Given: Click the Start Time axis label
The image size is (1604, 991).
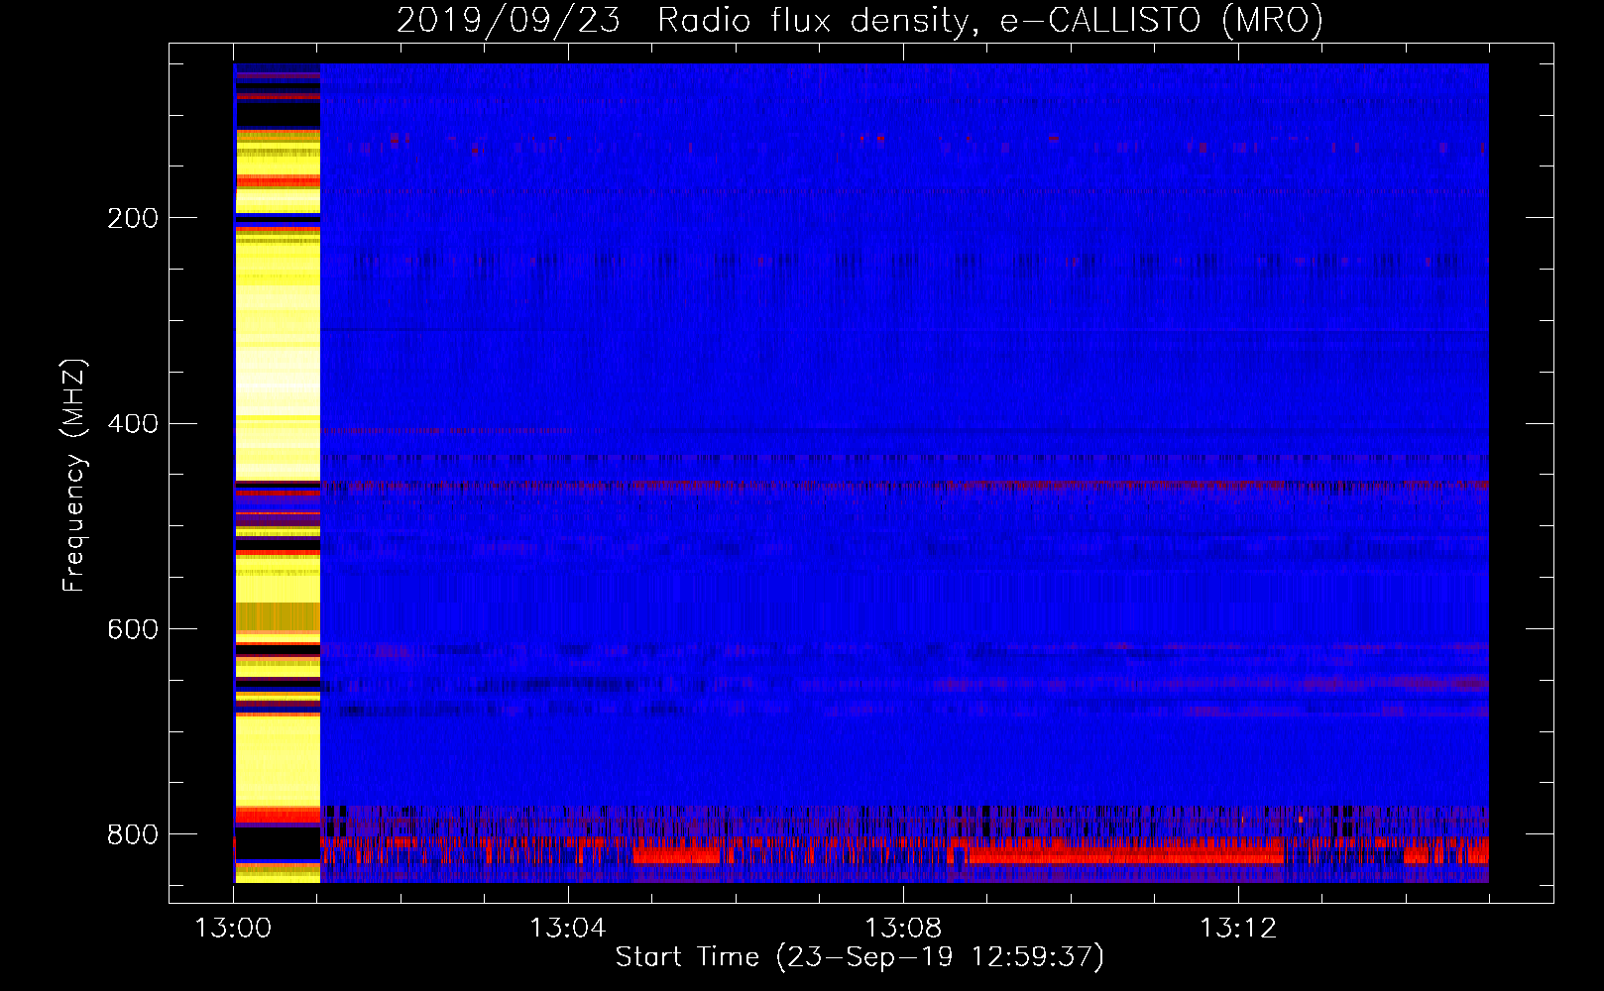Looking at the screenshot, I should (x=859, y=957).
